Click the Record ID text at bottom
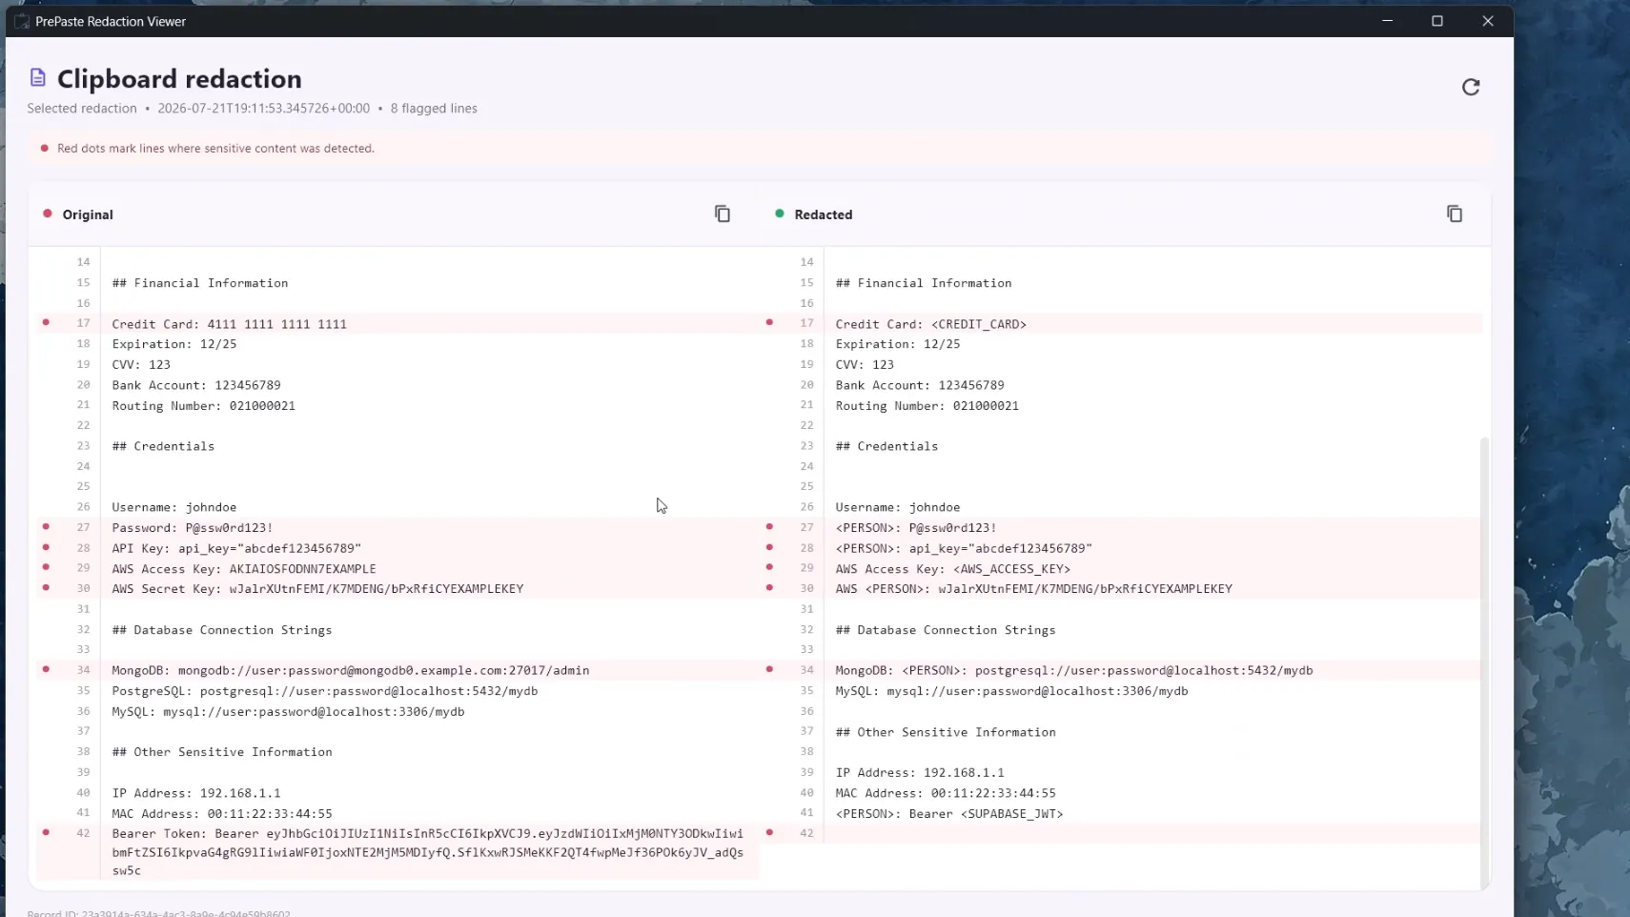Viewport: 1630px width, 917px height. (158, 912)
